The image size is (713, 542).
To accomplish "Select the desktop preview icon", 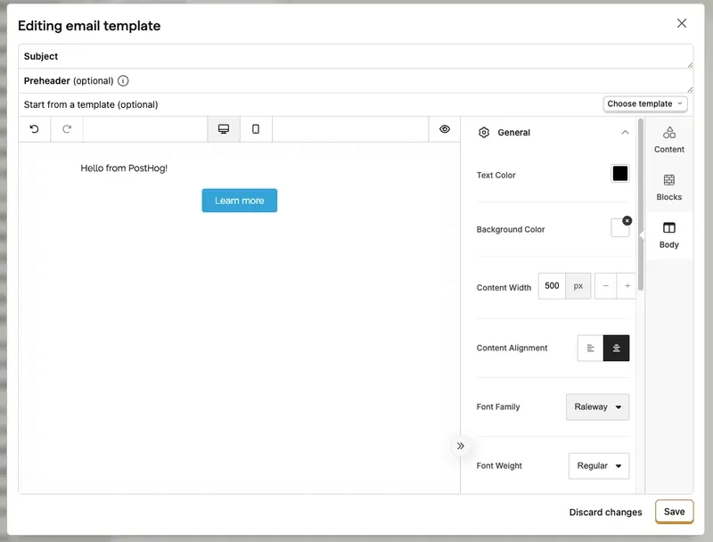I will [223, 128].
